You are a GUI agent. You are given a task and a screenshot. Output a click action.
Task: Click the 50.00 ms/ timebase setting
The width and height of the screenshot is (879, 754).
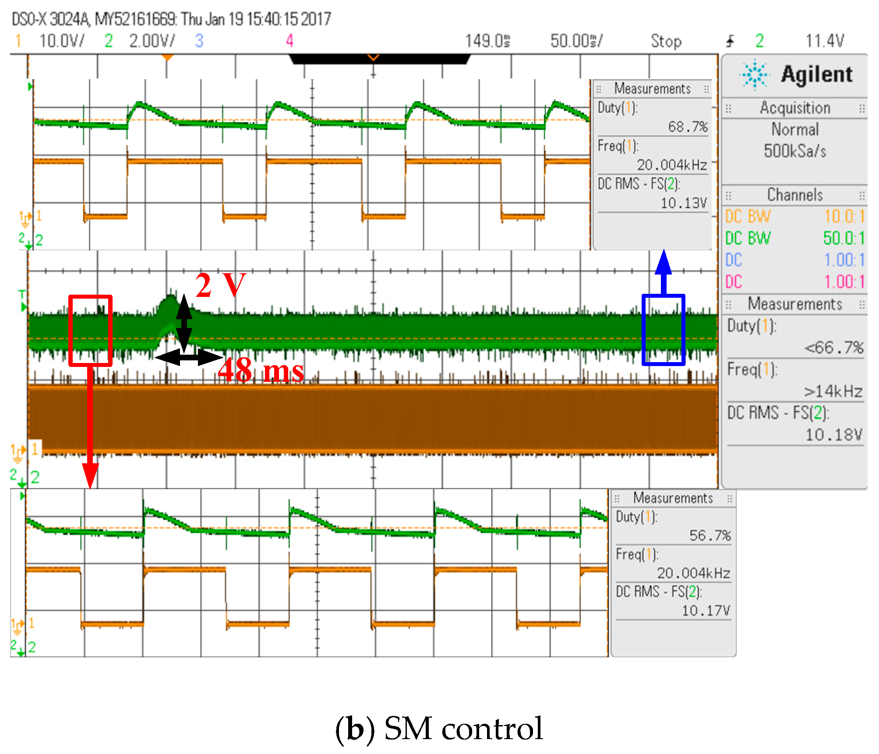(576, 41)
